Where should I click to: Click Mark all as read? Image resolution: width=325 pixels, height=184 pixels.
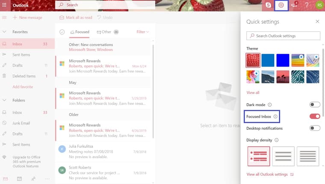tap(76, 18)
